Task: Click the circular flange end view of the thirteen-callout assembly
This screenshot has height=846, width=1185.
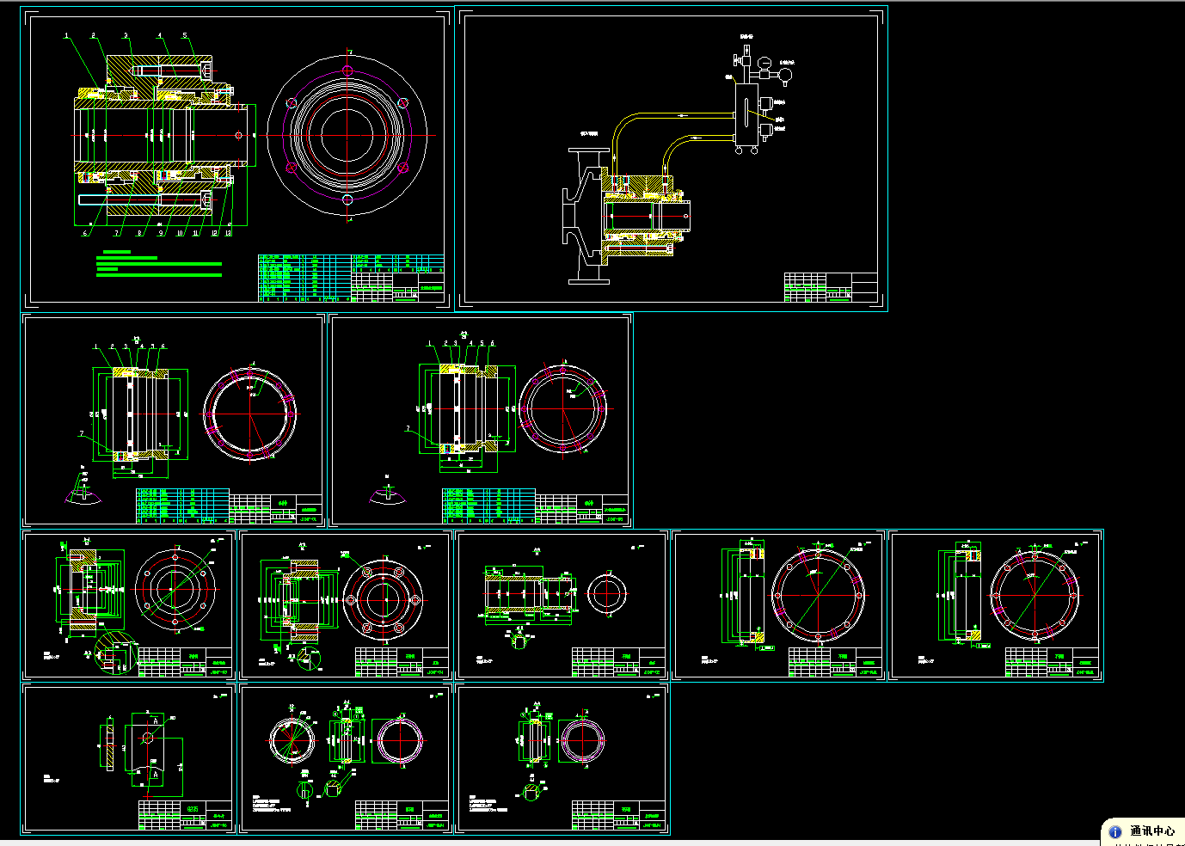Action: [347, 134]
